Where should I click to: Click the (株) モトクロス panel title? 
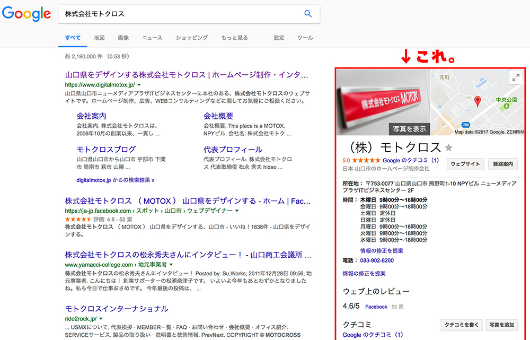(394, 147)
